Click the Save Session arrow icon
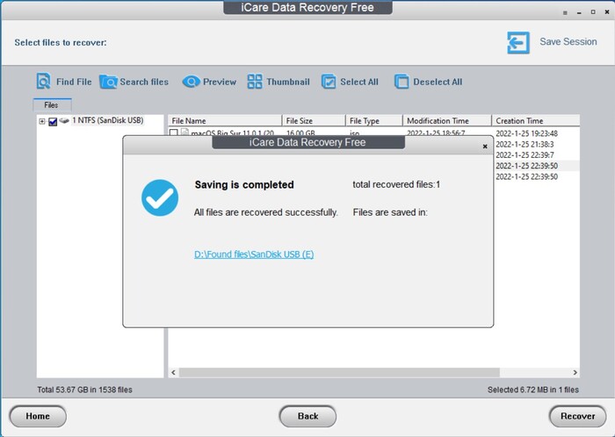Screen dimensions: 615x437 tap(518, 42)
